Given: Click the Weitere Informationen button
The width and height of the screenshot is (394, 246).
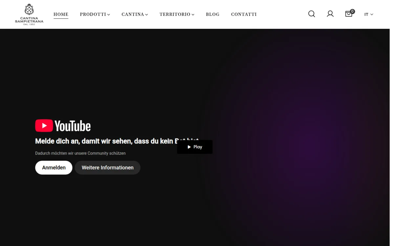Looking at the screenshot, I should (108, 168).
